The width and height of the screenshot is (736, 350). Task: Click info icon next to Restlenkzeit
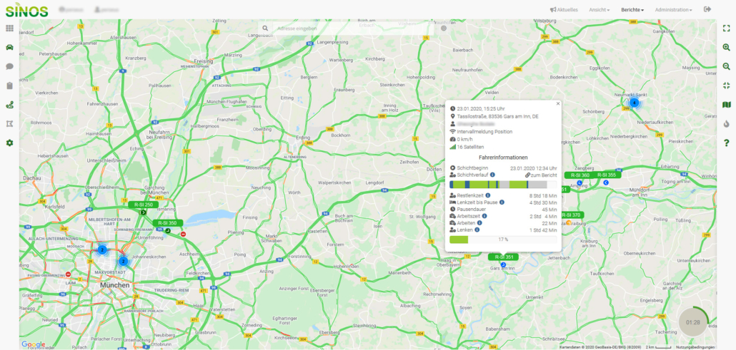[488, 195]
